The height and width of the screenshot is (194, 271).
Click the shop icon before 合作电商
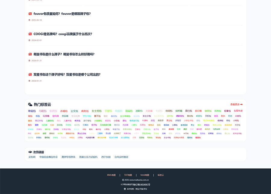125,189
